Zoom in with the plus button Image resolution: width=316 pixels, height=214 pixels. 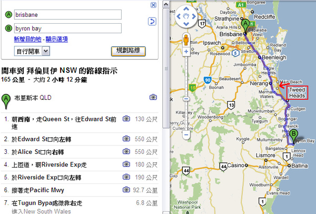(186, 52)
